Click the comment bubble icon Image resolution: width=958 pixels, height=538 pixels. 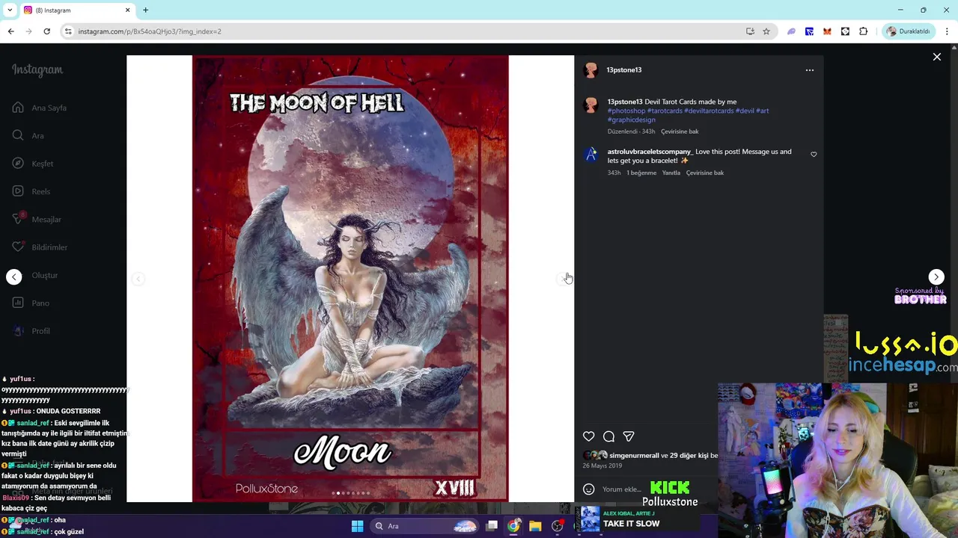coord(609,436)
